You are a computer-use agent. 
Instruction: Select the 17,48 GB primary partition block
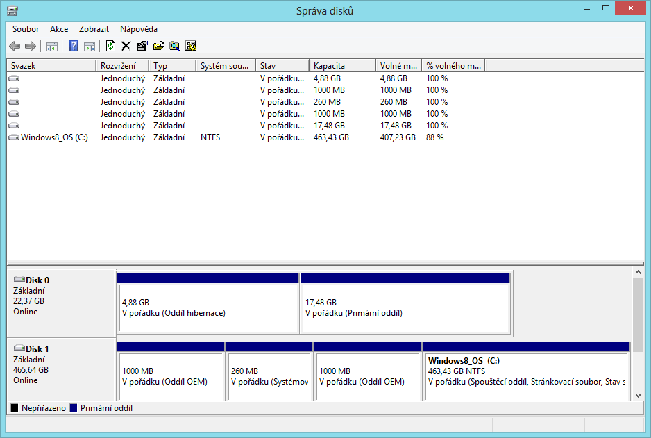click(405, 309)
